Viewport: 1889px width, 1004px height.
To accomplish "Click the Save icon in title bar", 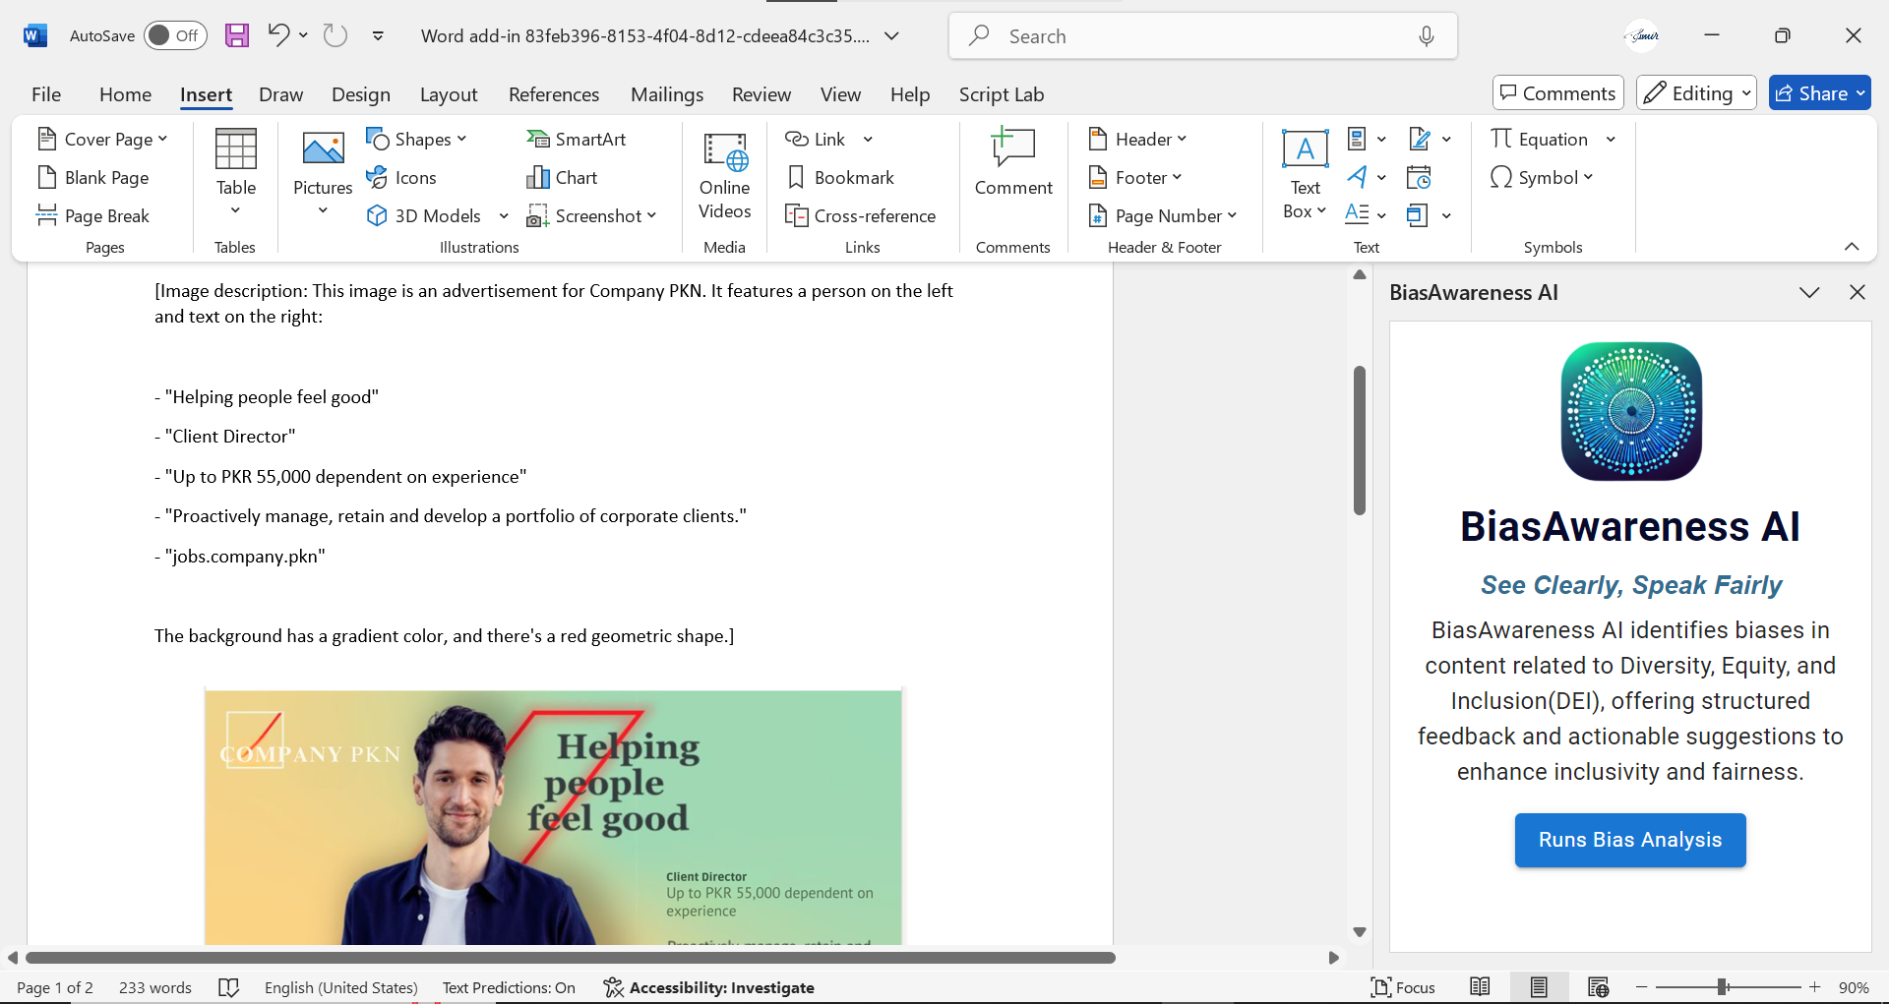I will tap(237, 36).
